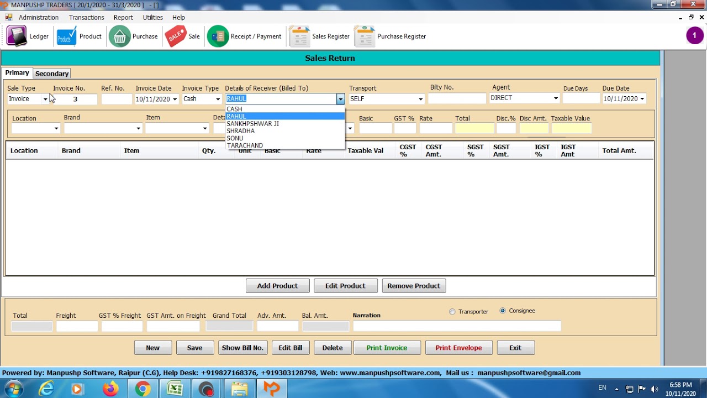Choose SANKHPSHWAR JI from receiver list

(285, 124)
